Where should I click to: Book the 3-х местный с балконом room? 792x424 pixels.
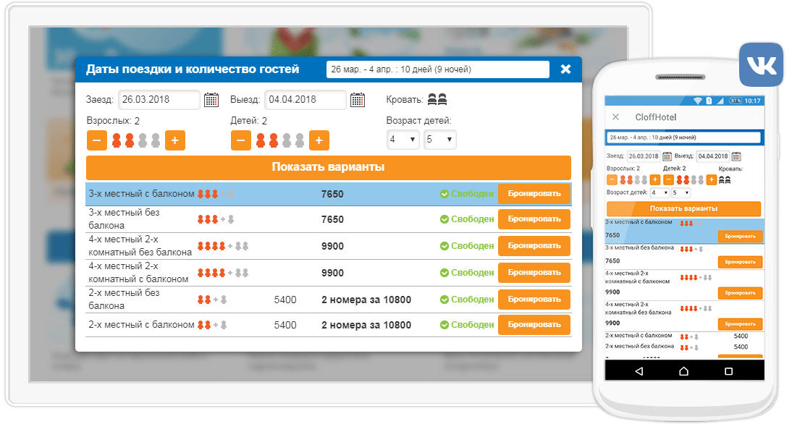click(534, 194)
